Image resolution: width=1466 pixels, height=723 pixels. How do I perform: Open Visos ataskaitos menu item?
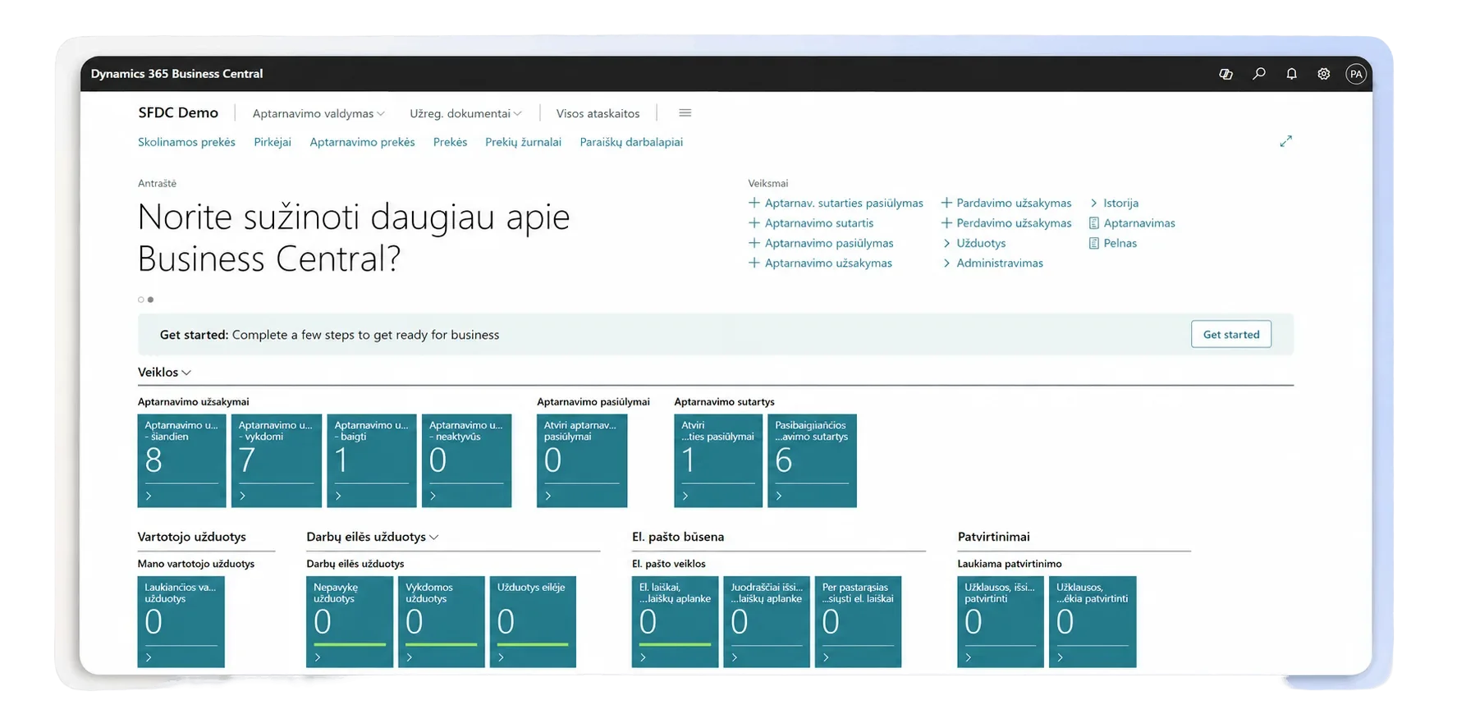coord(598,113)
